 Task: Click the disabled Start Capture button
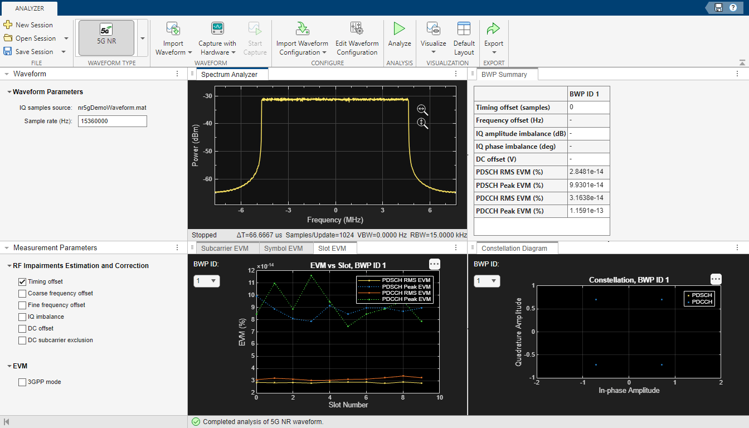click(x=255, y=38)
